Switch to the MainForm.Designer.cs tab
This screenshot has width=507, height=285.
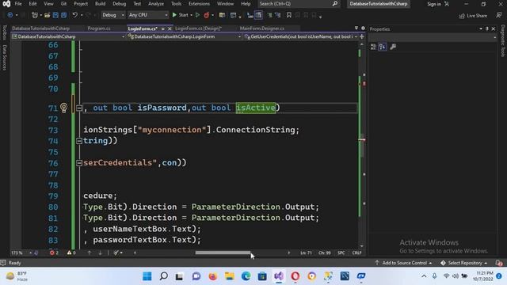pos(262,28)
